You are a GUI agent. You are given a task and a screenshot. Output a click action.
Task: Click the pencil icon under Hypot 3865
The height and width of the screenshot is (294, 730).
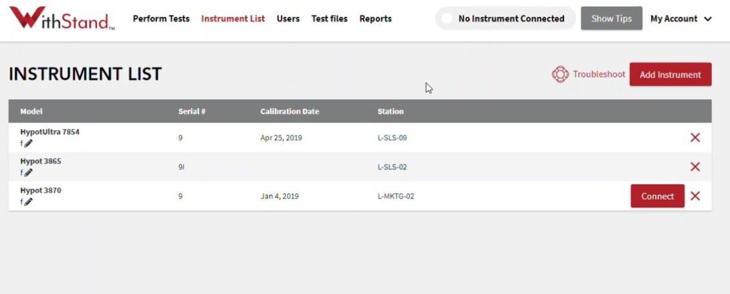(x=29, y=173)
